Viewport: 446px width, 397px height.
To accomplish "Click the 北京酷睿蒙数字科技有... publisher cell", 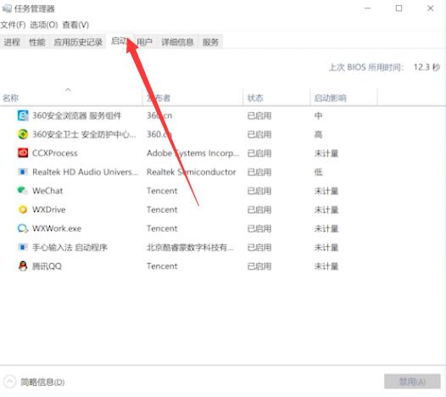I will point(190,247).
